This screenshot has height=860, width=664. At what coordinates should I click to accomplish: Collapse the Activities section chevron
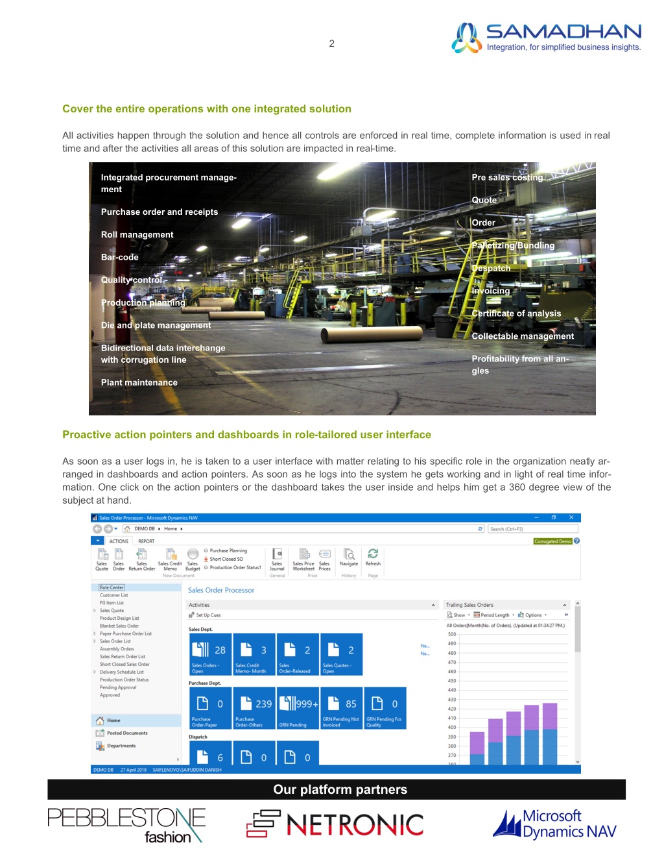pos(433,605)
